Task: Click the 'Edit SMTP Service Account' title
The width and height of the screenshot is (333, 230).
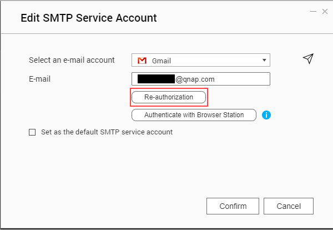Action: click(x=89, y=18)
